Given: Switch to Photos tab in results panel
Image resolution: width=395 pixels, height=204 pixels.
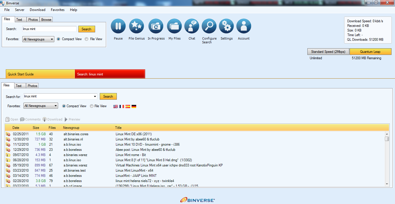Looking at the screenshot, I should (32, 86).
